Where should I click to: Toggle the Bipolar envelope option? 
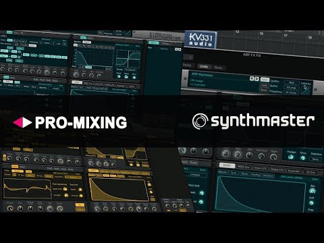point(223,172)
